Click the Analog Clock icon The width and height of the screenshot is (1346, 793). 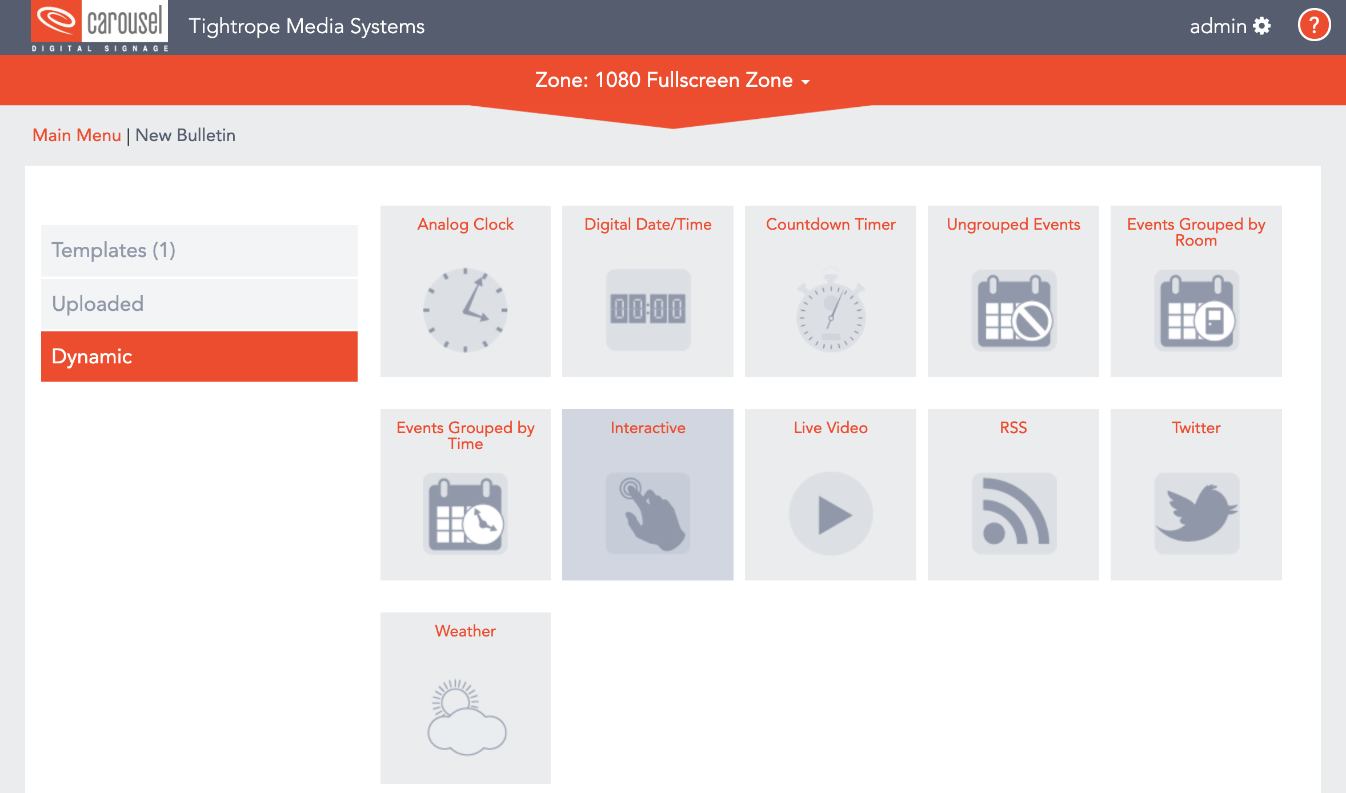click(x=466, y=310)
